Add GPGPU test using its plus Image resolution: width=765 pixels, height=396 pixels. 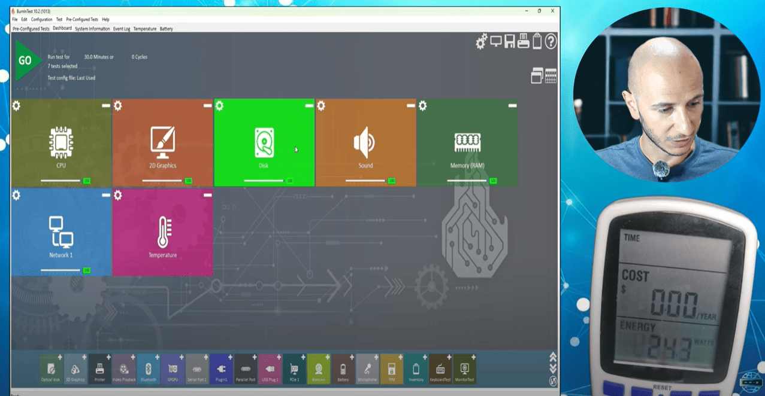182,358
